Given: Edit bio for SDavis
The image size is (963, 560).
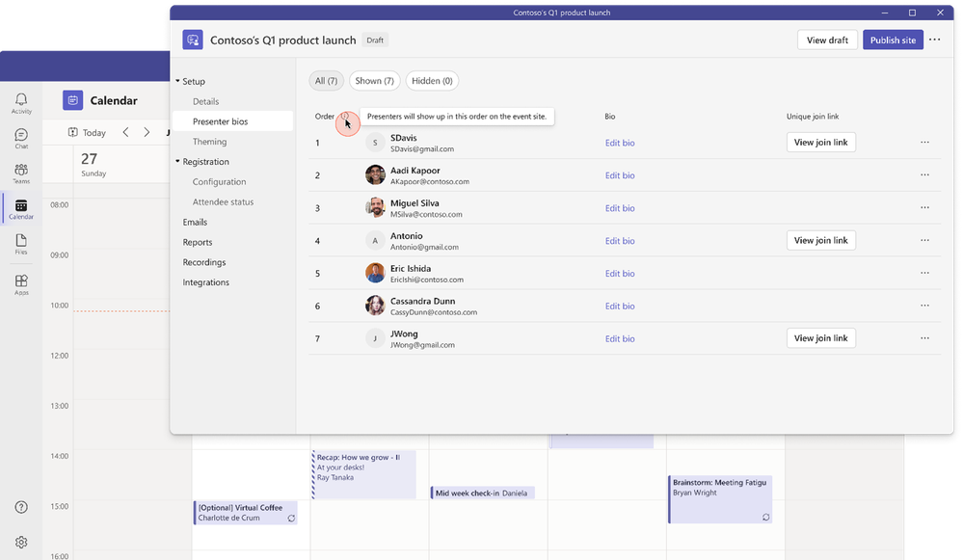Looking at the screenshot, I should (x=620, y=143).
